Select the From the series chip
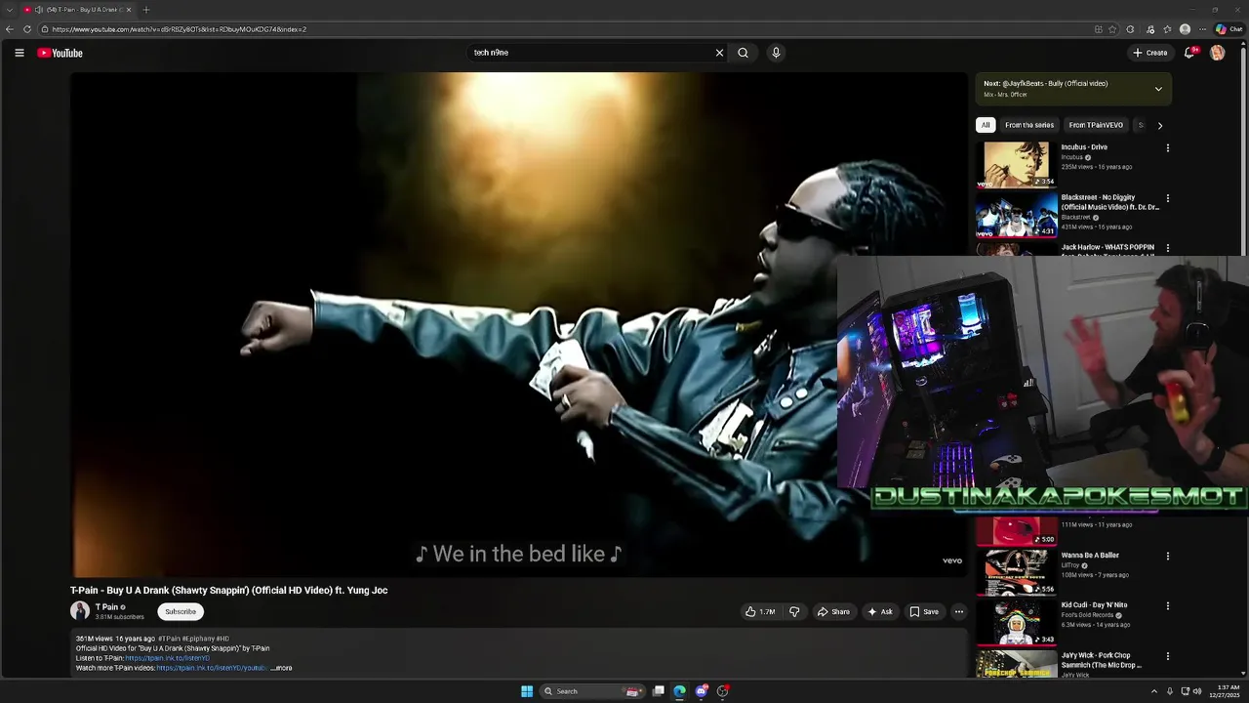The width and height of the screenshot is (1249, 703). (1029, 125)
